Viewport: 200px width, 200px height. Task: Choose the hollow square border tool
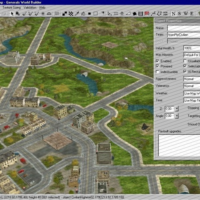coord(96,14)
